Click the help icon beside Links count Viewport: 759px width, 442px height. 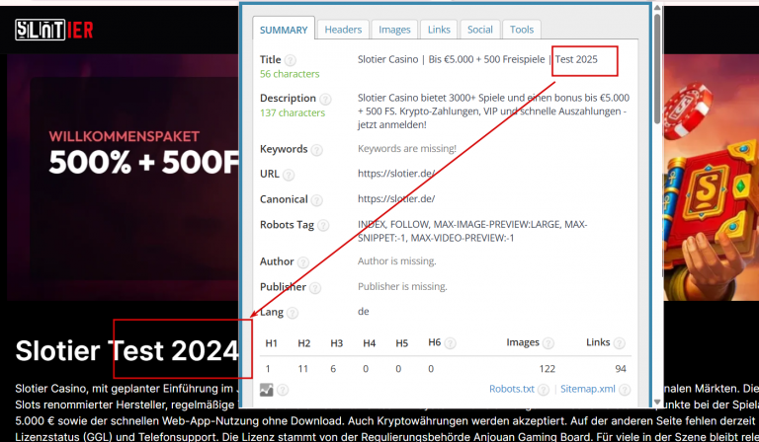(x=619, y=343)
